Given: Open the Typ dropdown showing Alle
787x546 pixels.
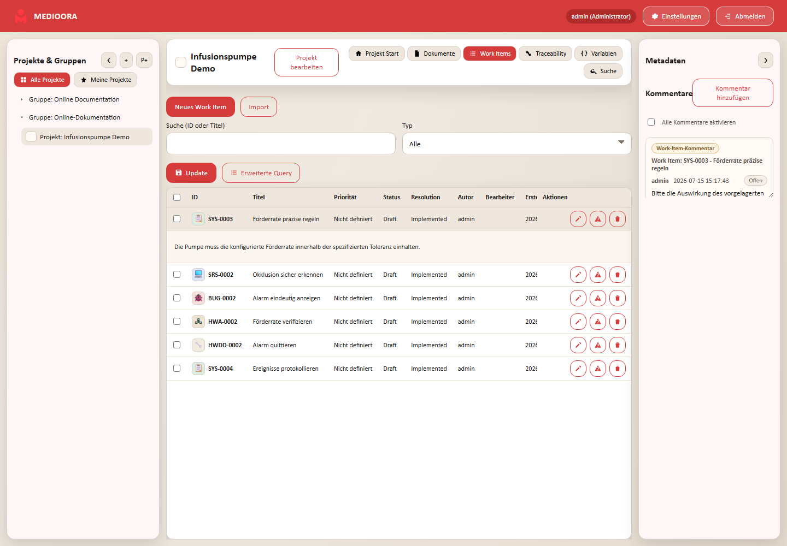Looking at the screenshot, I should coord(517,144).
